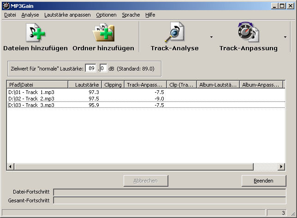
Task: Open the Sprache menu
Action: [131, 15]
